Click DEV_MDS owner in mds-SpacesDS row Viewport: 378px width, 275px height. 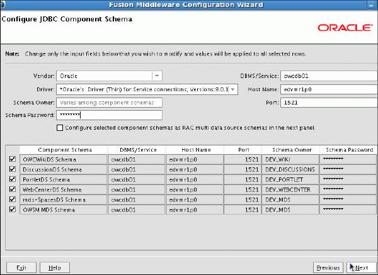[x=290, y=200]
